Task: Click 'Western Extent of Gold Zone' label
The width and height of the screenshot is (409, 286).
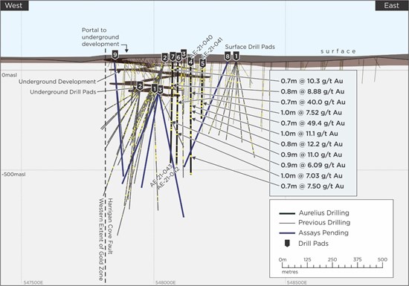Action: pyautogui.click(x=101, y=239)
